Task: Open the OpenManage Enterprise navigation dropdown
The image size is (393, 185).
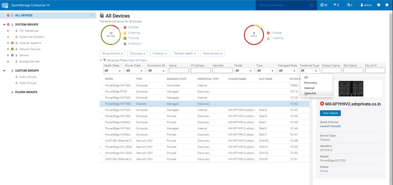Action: click(30, 5)
